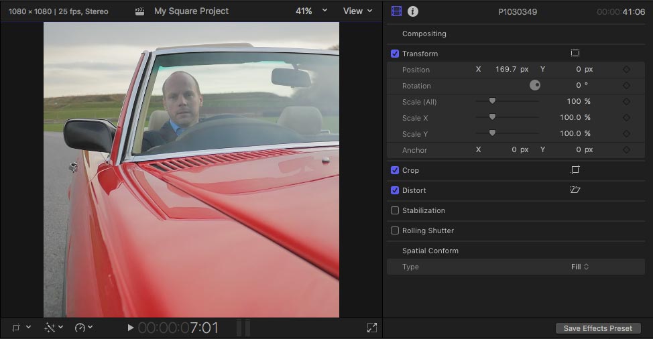
Task: Toggle full screen viewer playback
Action: tap(372, 328)
